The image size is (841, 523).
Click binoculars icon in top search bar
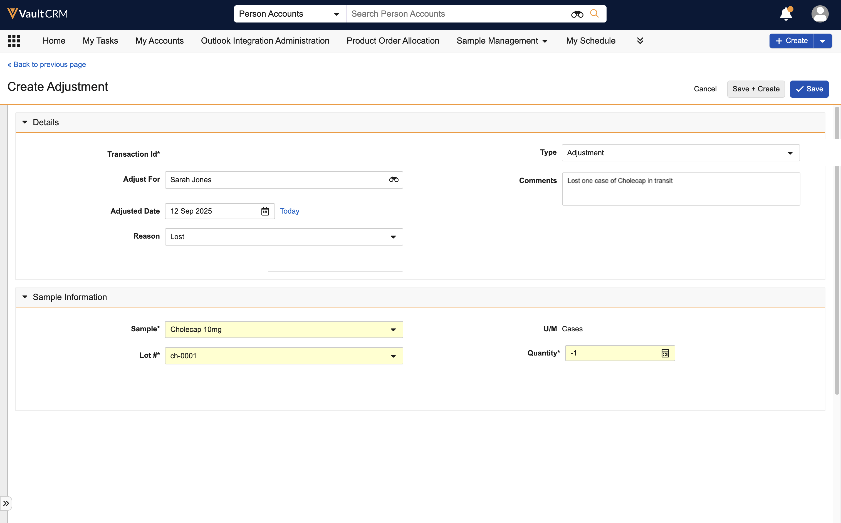[577, 14]
